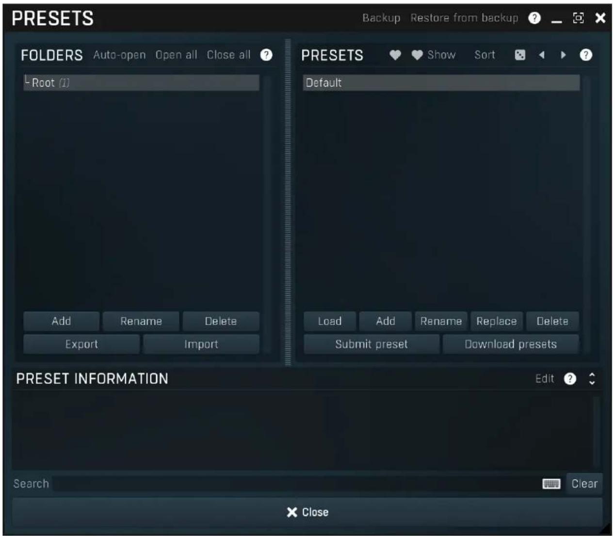Click the Search input field

point(297,484)
